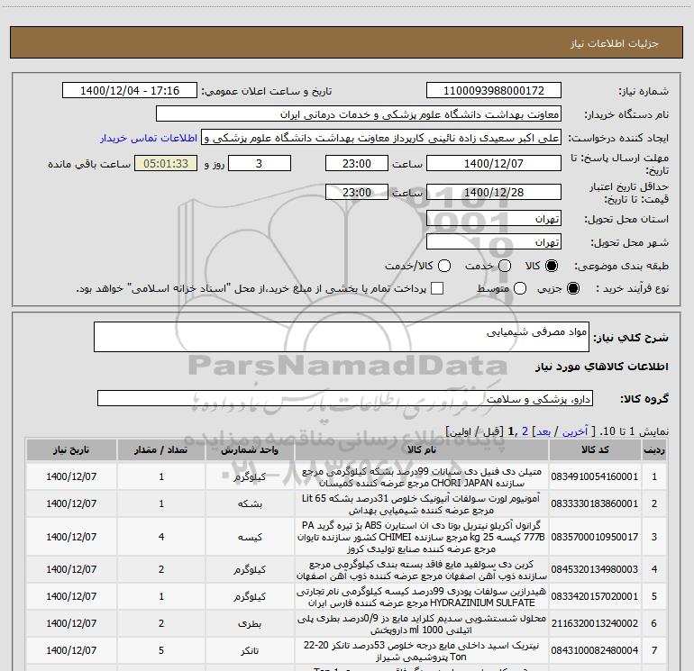Screen dimensions: 694x671
Task: Click product code 0834910054160001
Action: (x=595, y=476)
